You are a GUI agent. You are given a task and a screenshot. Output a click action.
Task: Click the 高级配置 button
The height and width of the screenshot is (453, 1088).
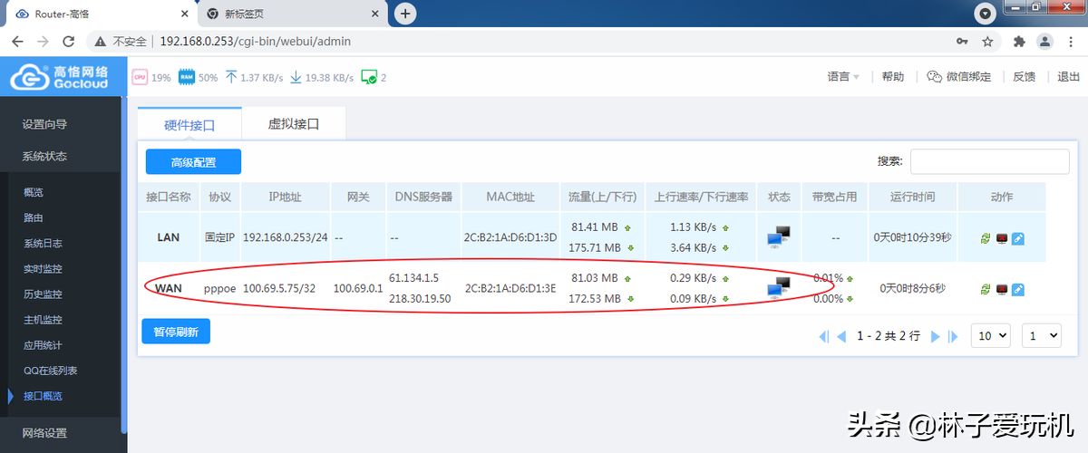click(x=193, y=162)
